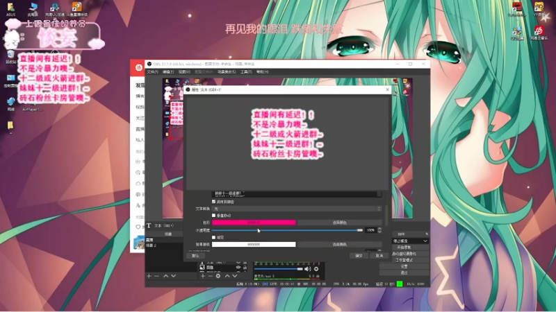This screenshot has height=312, width=556.
Task: Mute audio with the speaker icon in mixer
Action: pyautogui.click(x=307, y=269)
